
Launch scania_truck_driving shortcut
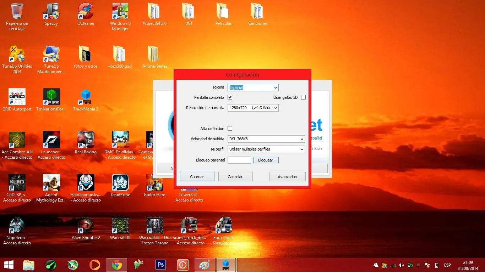[x=189, y=231]
